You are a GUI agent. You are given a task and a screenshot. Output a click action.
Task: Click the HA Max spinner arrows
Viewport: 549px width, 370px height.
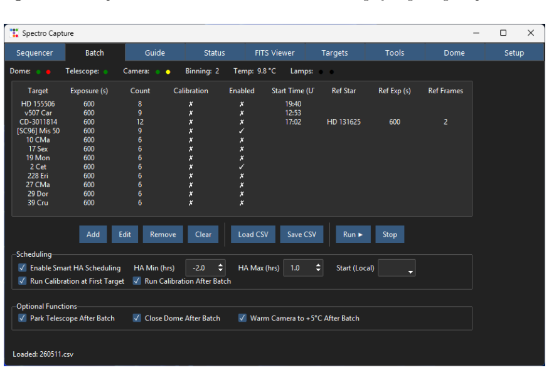[318, 268]
